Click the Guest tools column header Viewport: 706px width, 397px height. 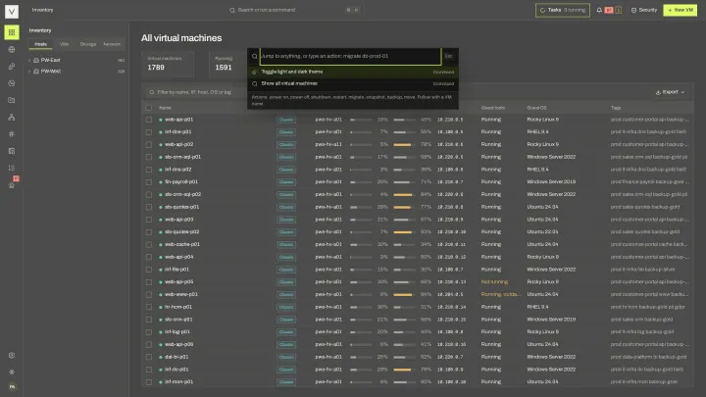coord(492,108)
